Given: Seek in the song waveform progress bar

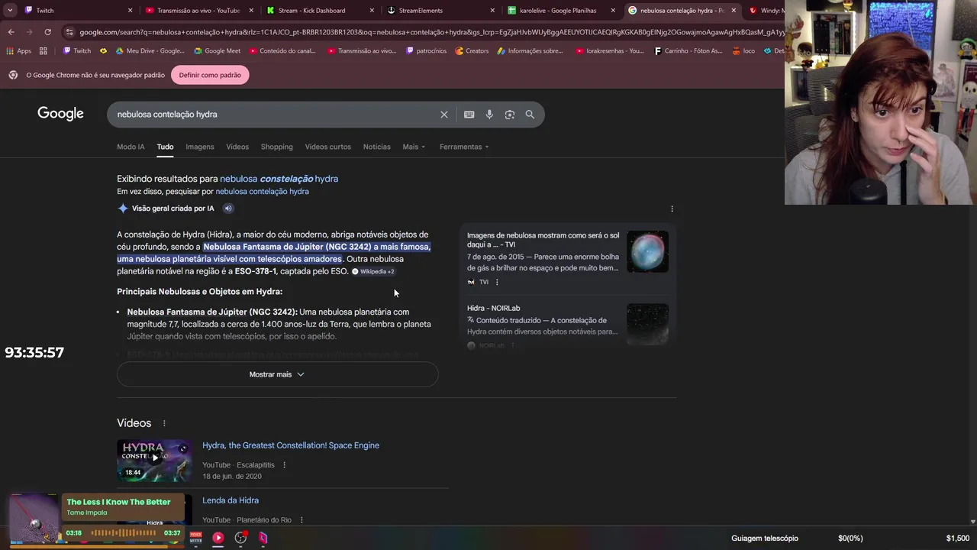Looking at the screenshot, I should (x=123, y=533).
